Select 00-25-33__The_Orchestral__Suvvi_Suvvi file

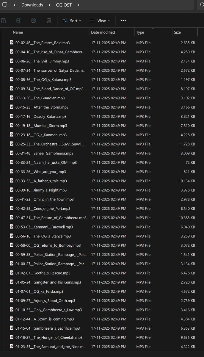point(50,144)
